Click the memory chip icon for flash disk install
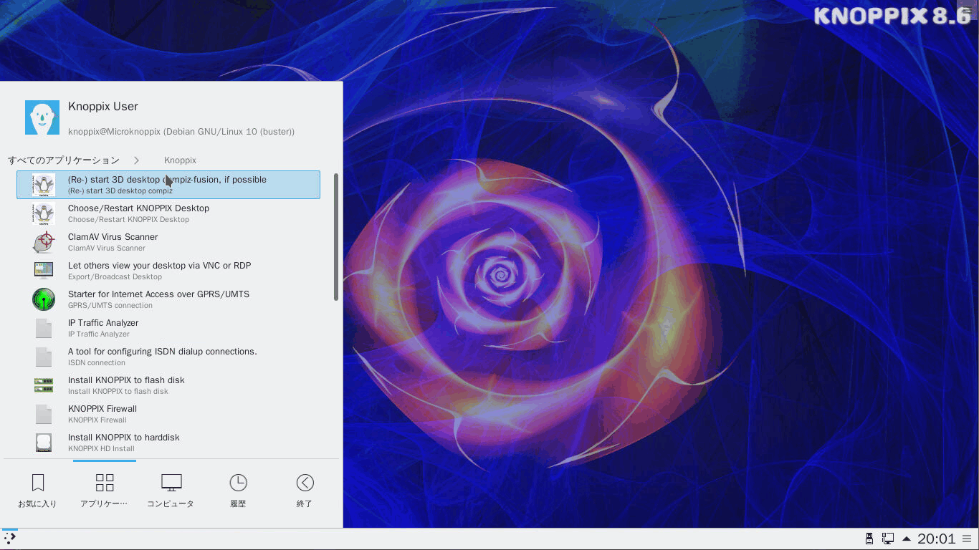 tap(44, 385)
